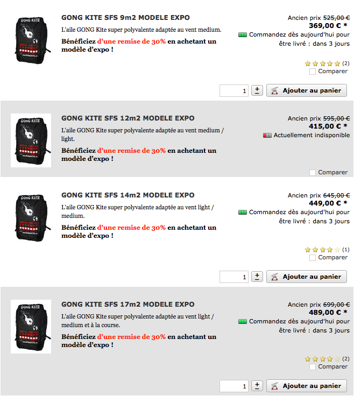
Task: Enable Comparer checkbox for 12m2 kite
Action: [313, 173]
